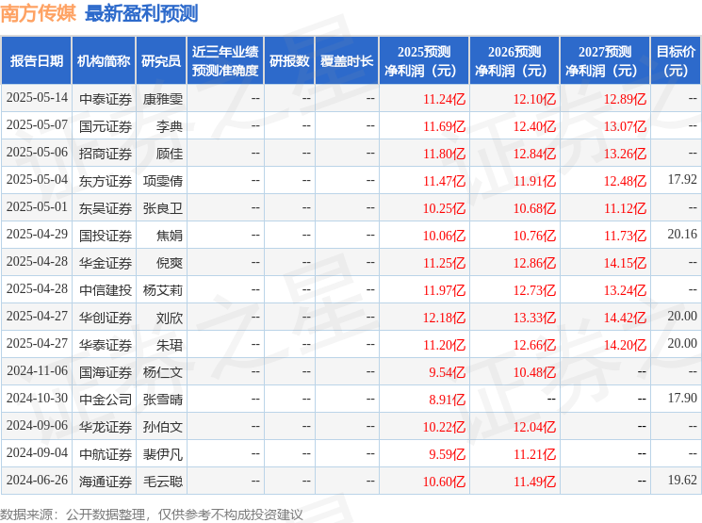Select the 10.25亿 profit value
This screenshot has width=702, height=523.
[x=444, y=208]
